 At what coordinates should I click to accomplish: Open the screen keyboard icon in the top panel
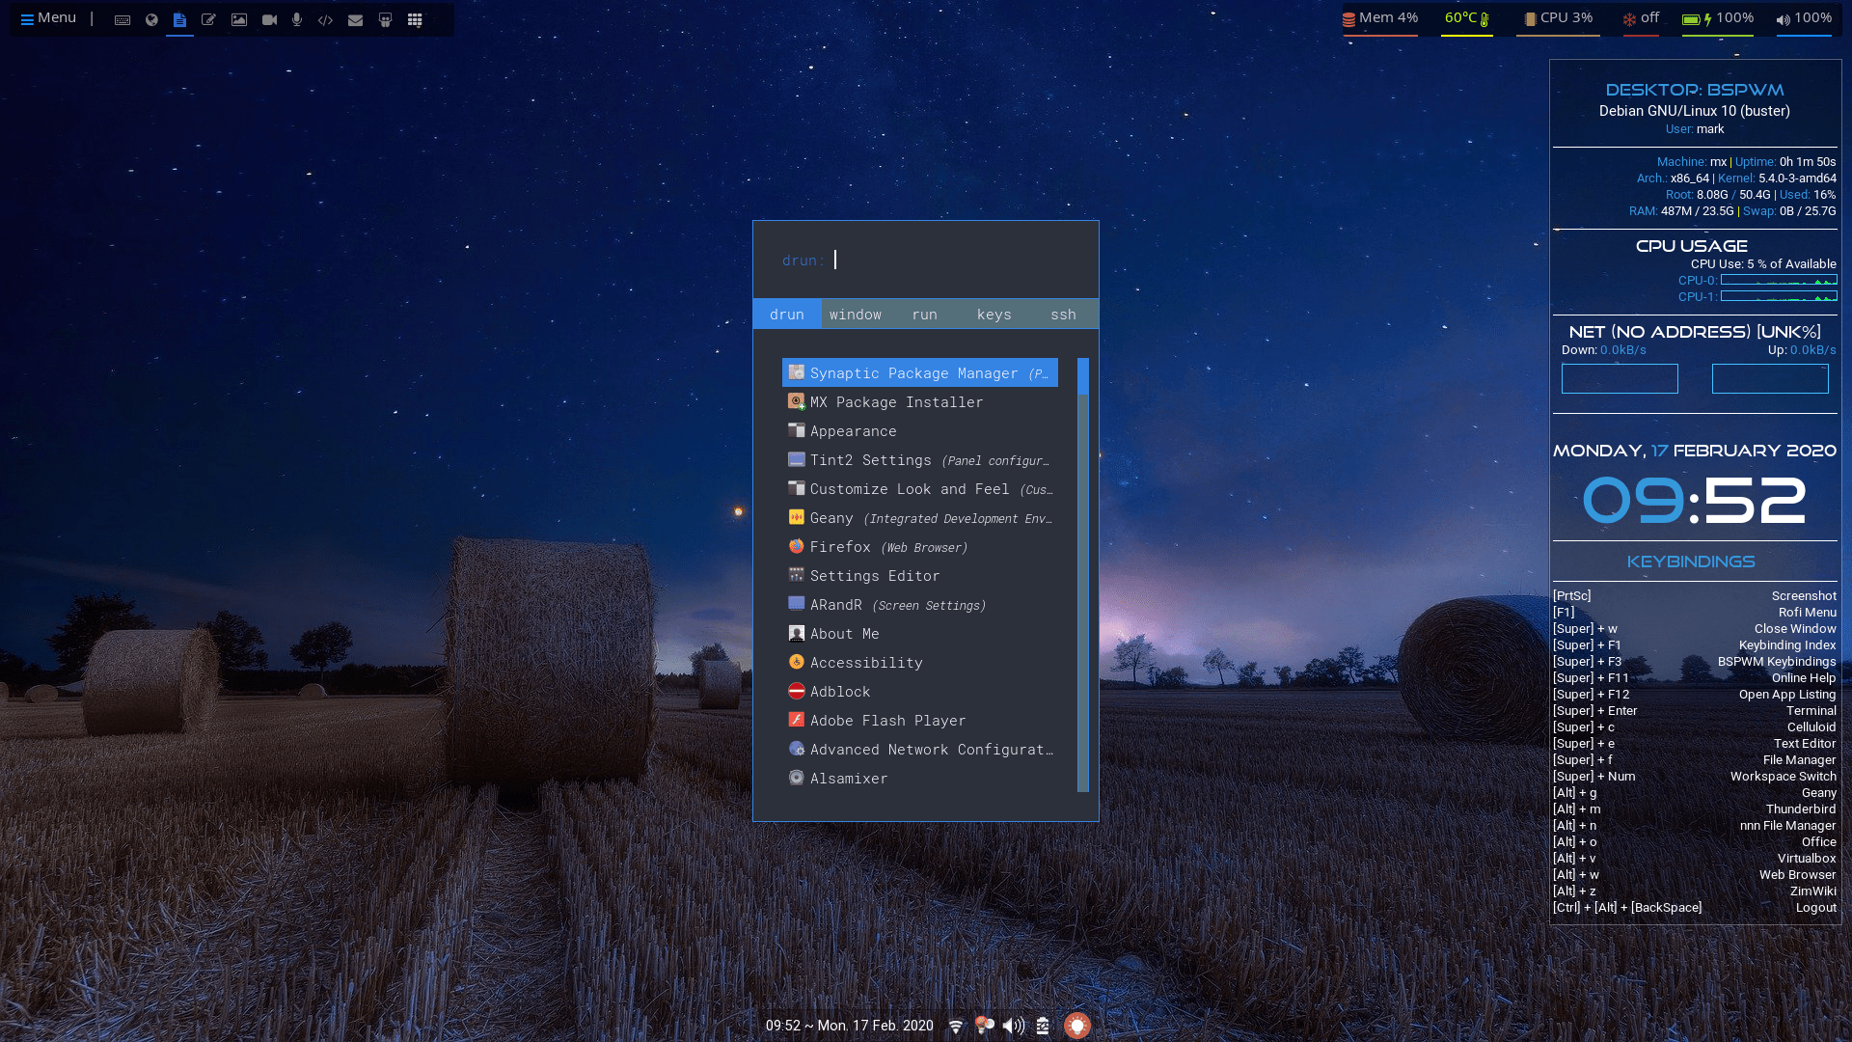(122, 19)
